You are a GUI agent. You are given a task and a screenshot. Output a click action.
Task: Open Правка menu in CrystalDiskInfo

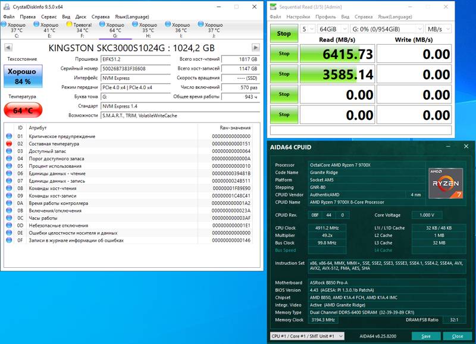(x=27, y=17)
